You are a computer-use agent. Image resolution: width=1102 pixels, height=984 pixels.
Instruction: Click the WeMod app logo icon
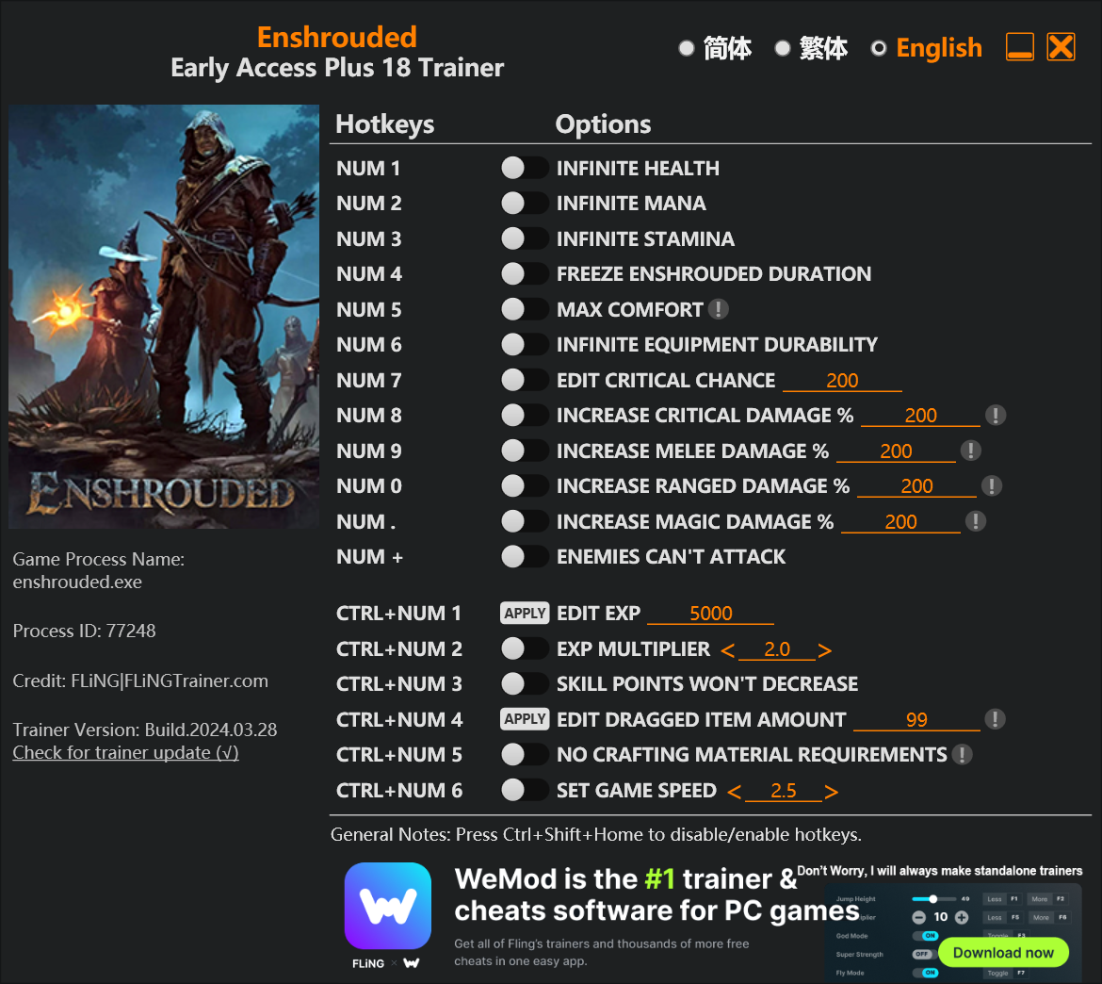click(x=388, y=905)
